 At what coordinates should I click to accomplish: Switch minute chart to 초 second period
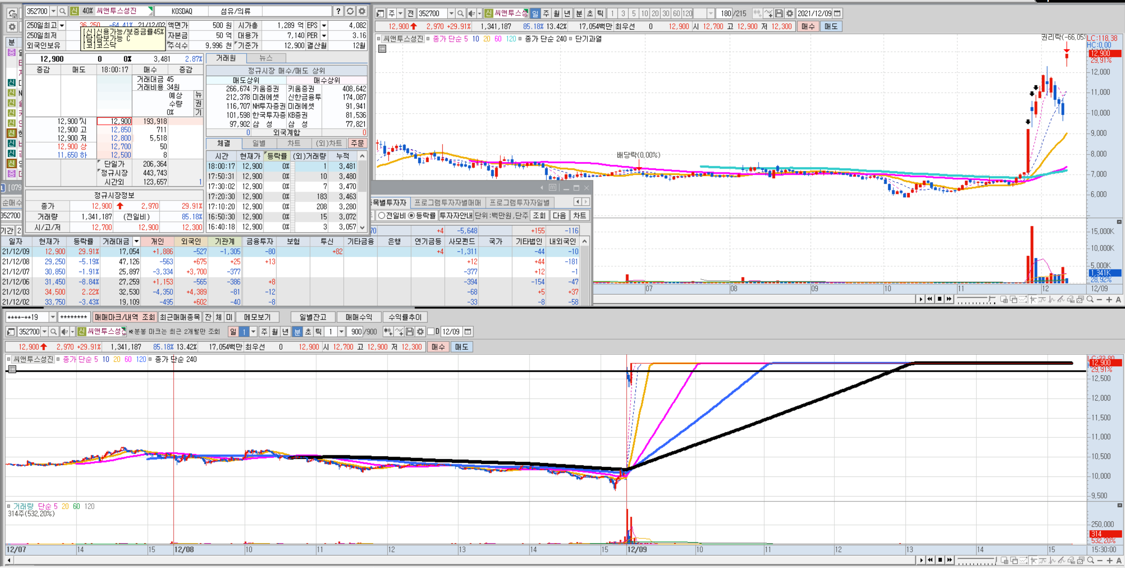click(308, 332)
